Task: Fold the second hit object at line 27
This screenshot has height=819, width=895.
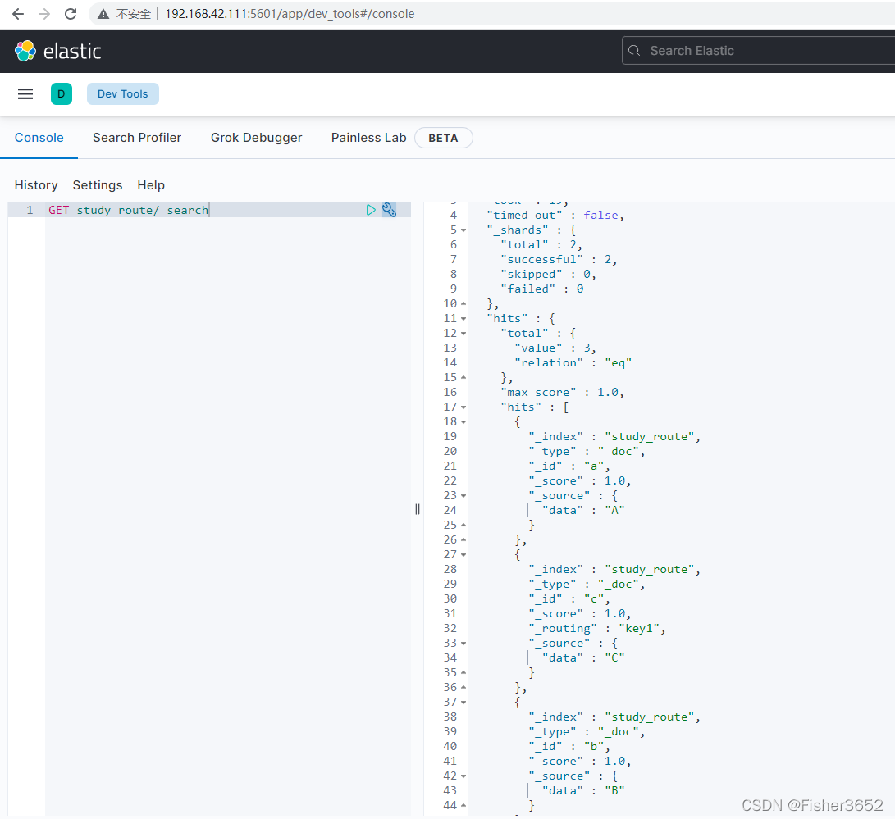Action: click(x=463, y=555)
